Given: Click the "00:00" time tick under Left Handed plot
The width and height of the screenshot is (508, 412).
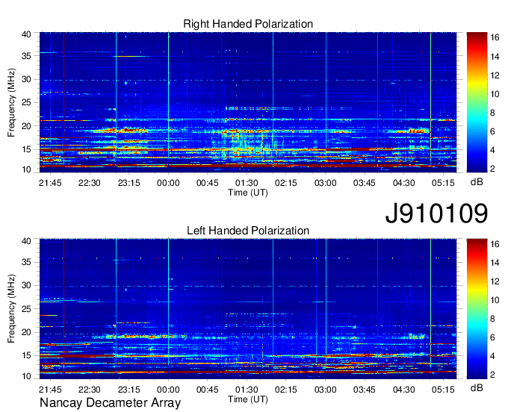Looking at the screenshot, I should click(168, 390).
